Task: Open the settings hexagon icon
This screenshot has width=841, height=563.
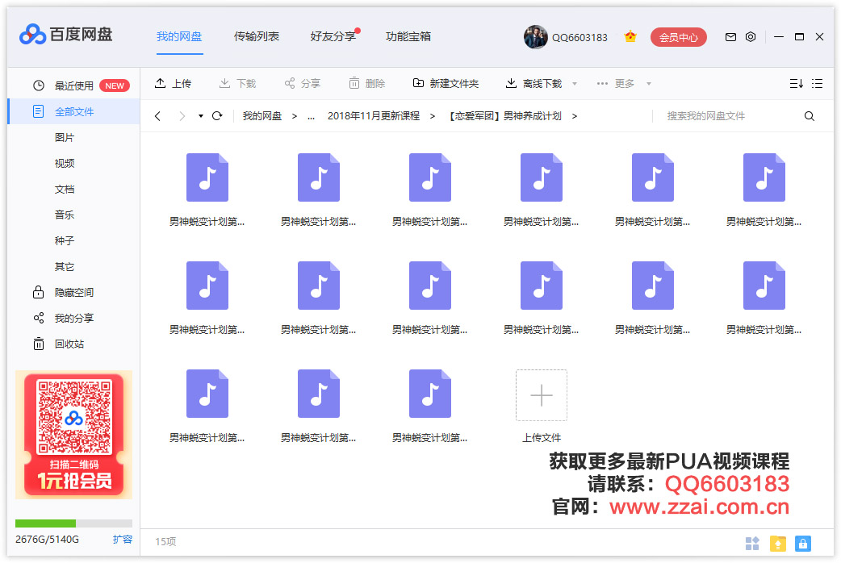Action: (751, 36)
